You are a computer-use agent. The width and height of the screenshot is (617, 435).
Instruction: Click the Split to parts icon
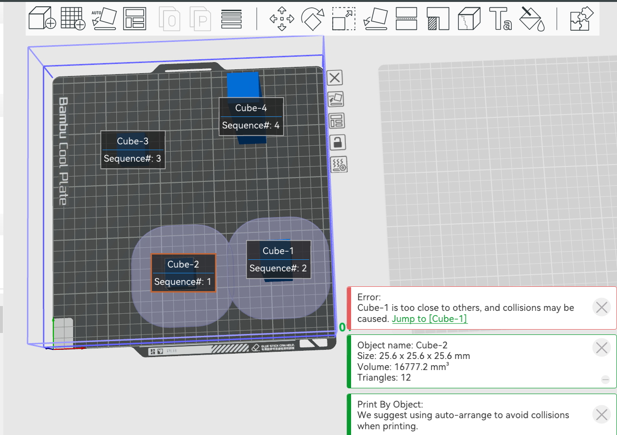[x=201, y=19]
